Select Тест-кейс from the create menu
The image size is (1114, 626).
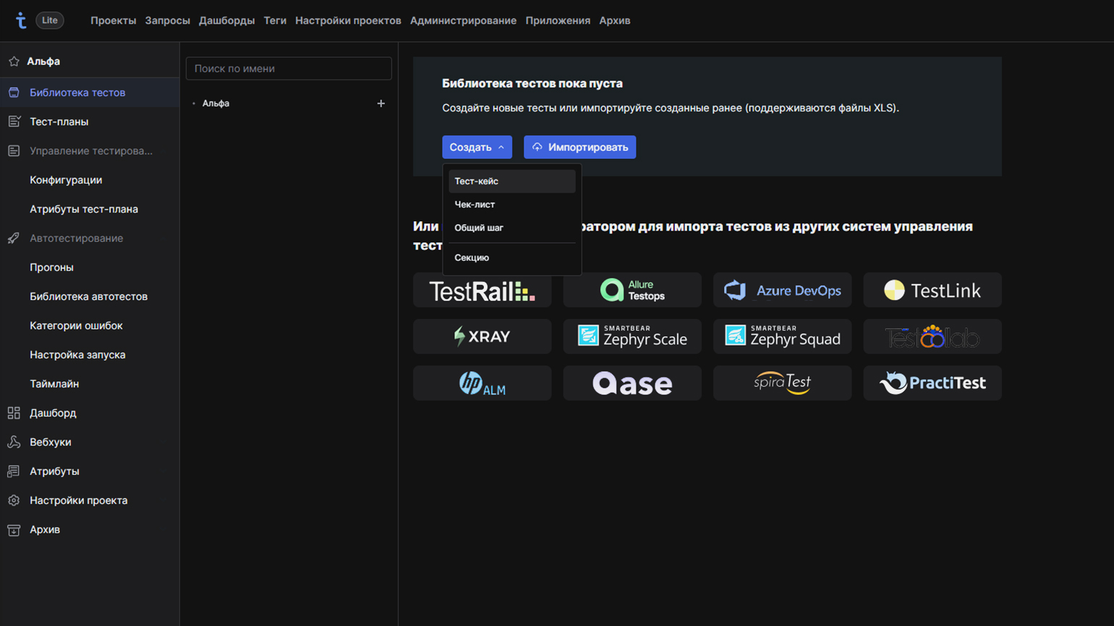(x=512, y=181)
